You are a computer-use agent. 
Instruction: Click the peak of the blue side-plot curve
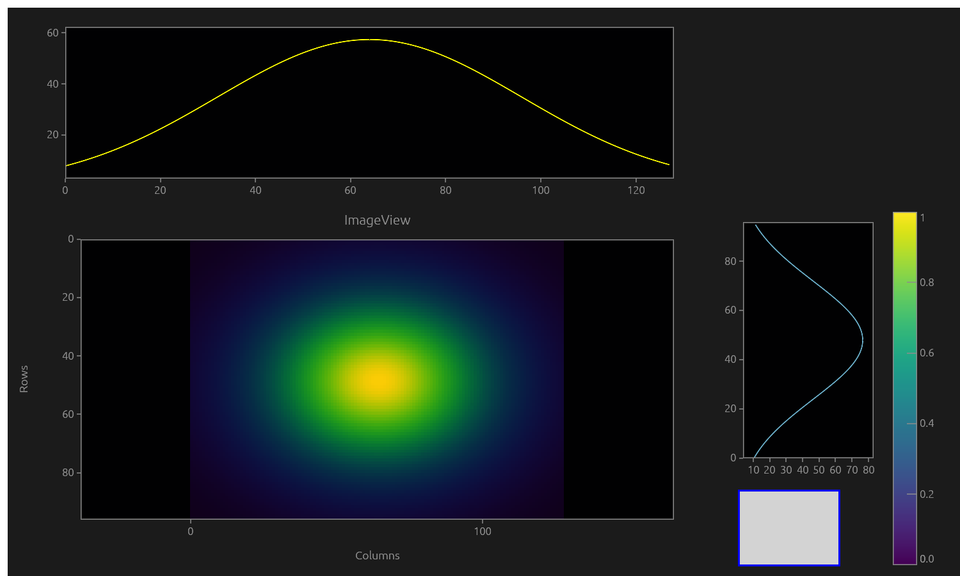[862, 340]
